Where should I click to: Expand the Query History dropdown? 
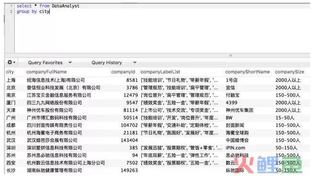click(114, 63)
